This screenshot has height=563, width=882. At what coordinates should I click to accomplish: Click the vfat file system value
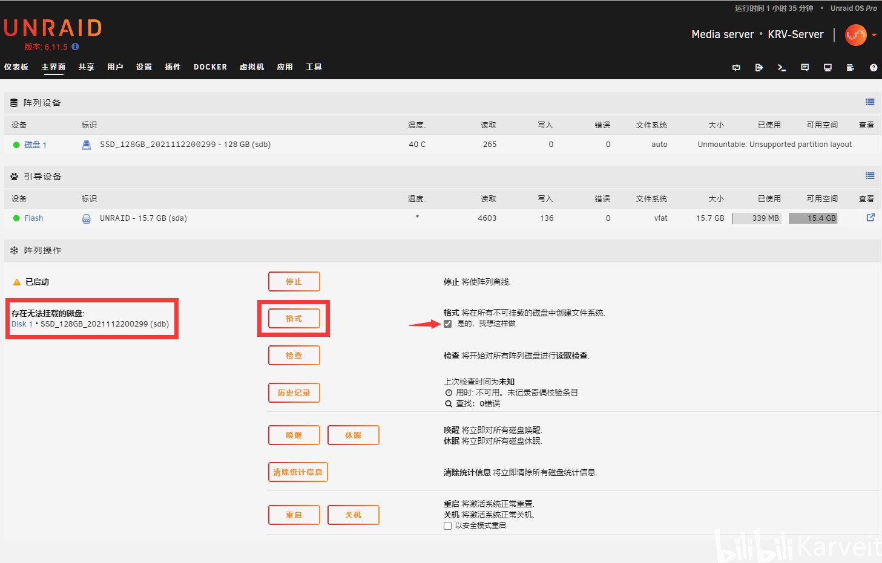tap(660, 218)
